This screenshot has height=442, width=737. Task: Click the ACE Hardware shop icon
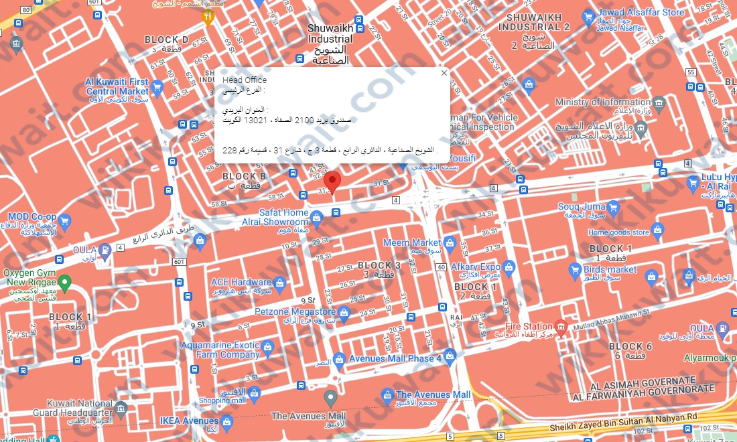[x=279, y=284]
